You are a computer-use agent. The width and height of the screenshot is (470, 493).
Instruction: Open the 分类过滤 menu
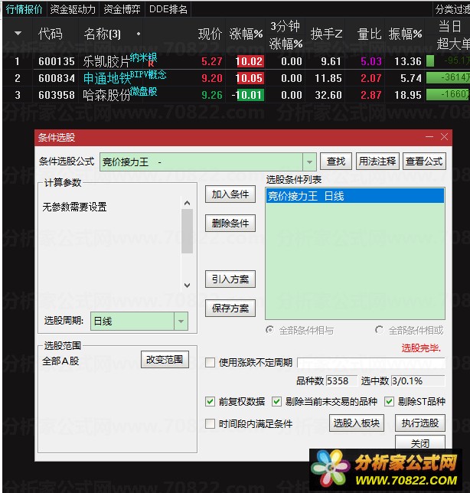452,9
